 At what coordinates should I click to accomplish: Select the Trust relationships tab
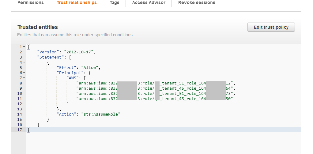point(77,3)
